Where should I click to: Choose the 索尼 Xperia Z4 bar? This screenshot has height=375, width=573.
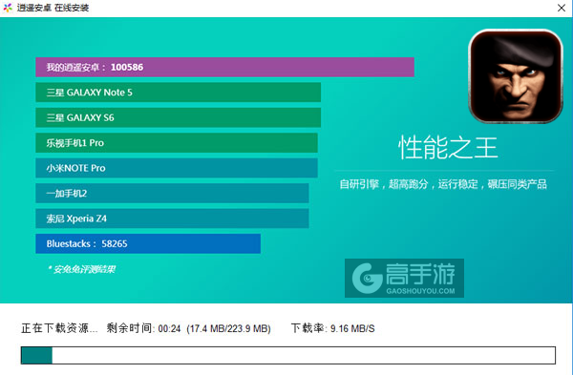click(x=172, y=219)
